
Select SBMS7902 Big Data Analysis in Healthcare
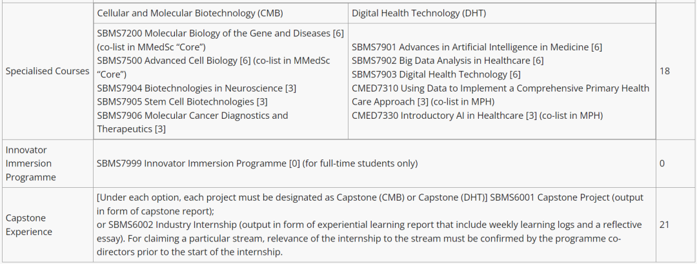pyautogui.click(x=447, y=61)
